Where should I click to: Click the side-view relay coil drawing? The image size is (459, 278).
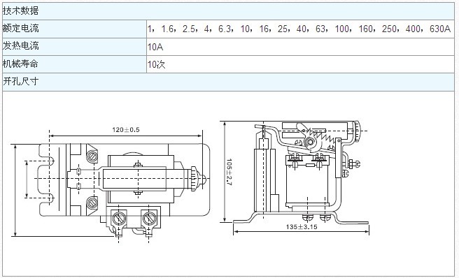307,181
